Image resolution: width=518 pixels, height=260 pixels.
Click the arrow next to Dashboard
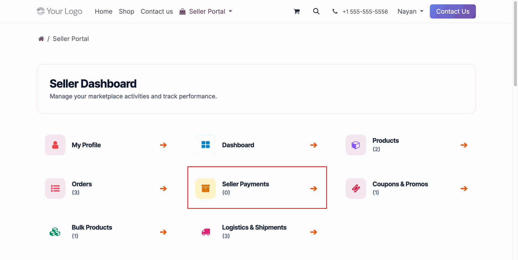pos(313,145)
